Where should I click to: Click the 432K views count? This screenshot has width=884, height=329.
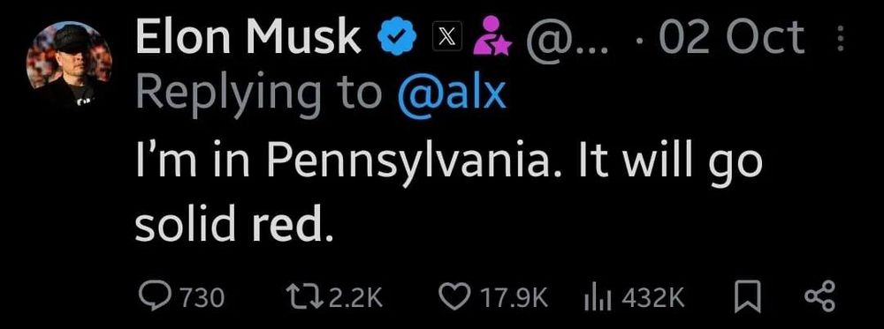click(653, 297)
